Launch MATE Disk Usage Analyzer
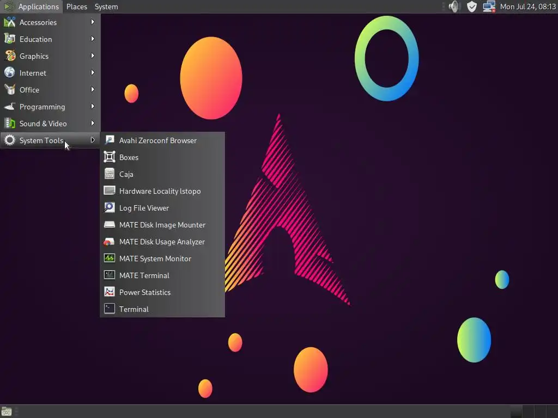 coord(162,242)
